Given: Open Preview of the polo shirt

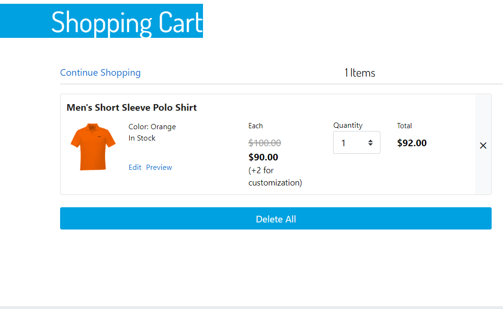Looking at the screenshot, I should [159, 168].
